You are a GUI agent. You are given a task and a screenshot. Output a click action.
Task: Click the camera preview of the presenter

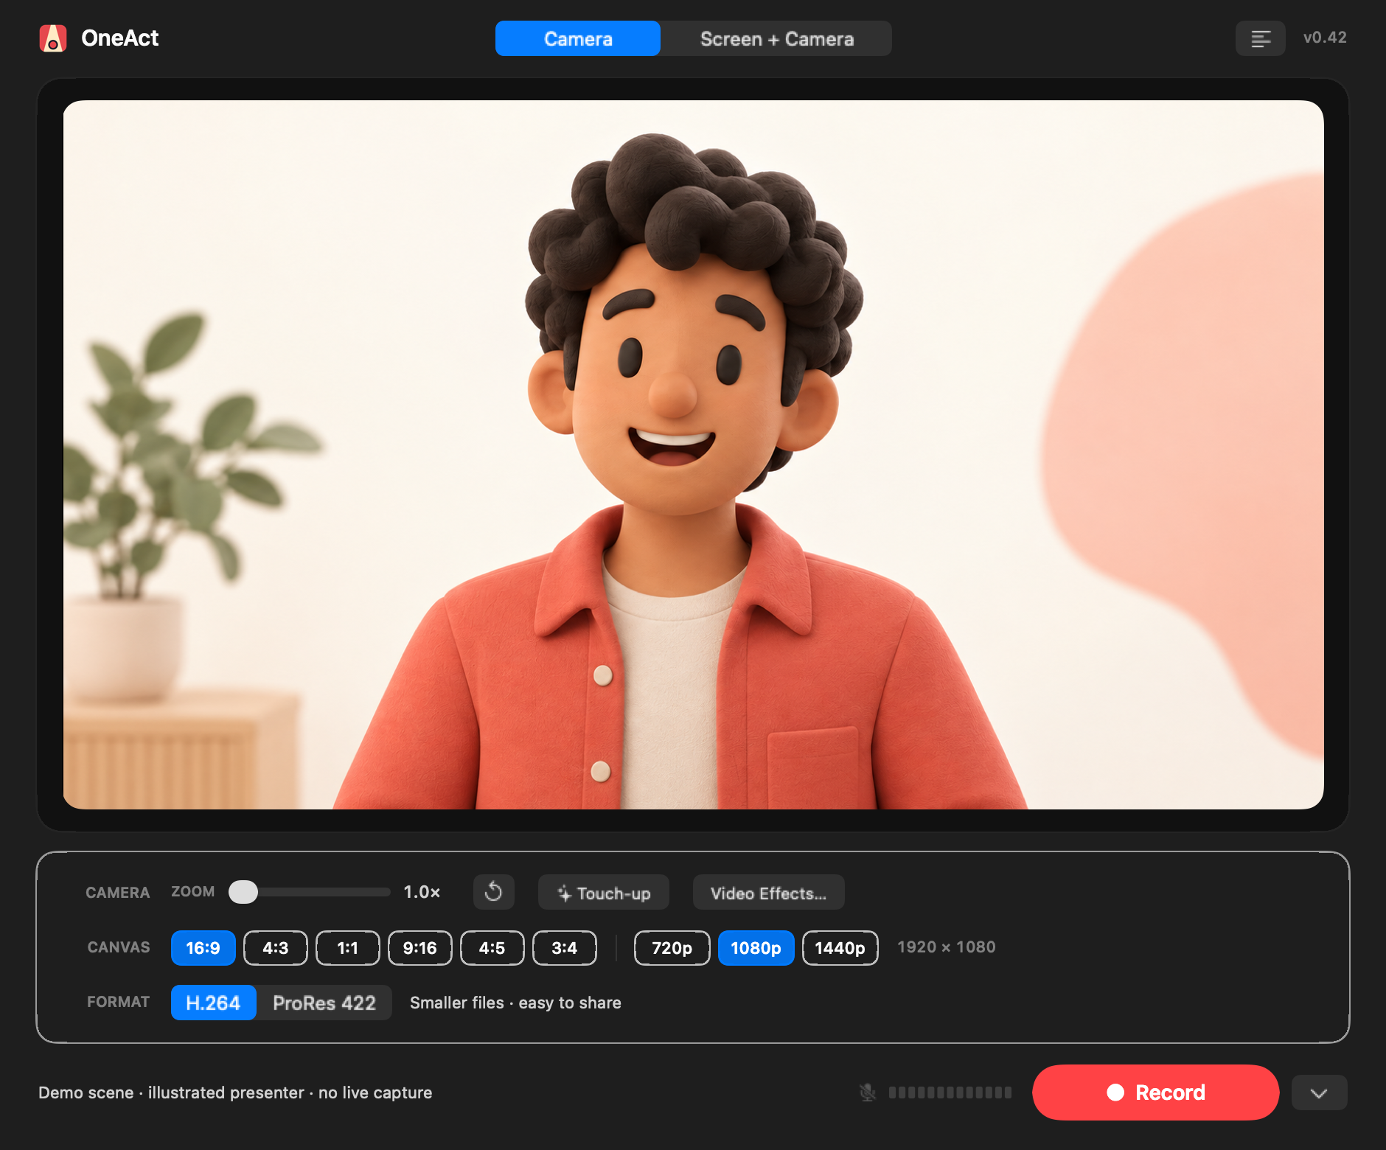(x=693, y=455)
